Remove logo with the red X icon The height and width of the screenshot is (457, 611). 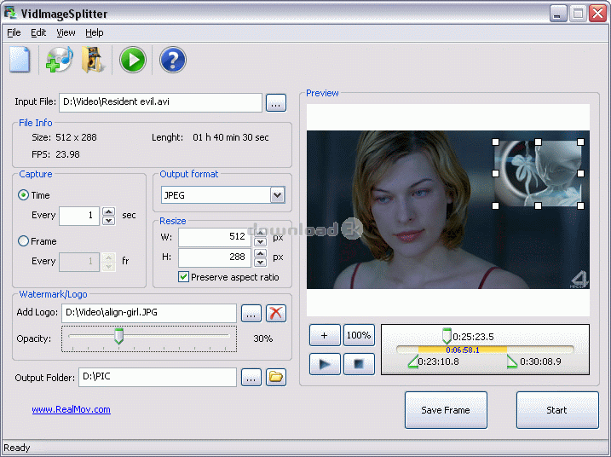pos(275,313)
